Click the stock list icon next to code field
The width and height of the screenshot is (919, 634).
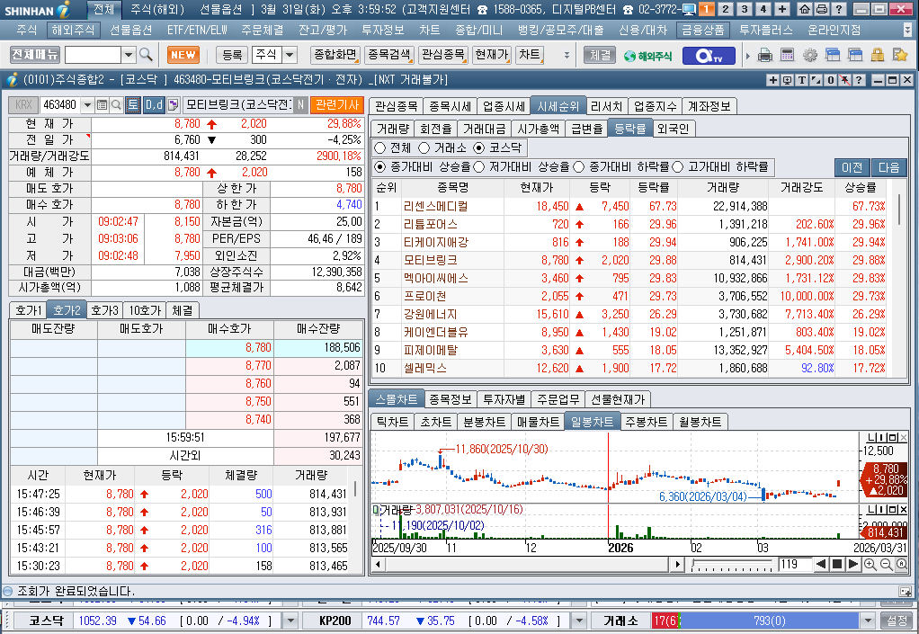point(102,105)
